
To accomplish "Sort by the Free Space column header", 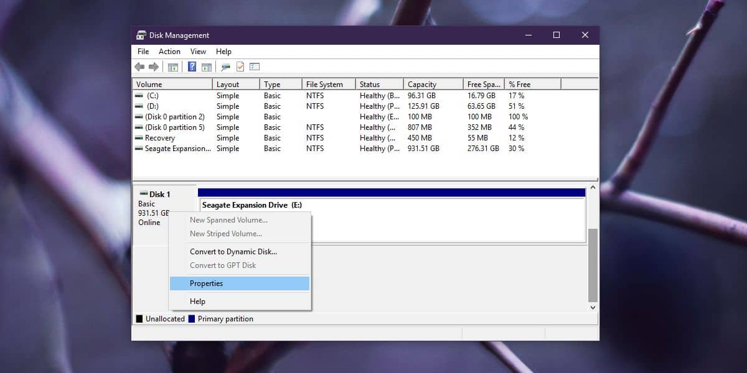I will [x=484, y=84].
